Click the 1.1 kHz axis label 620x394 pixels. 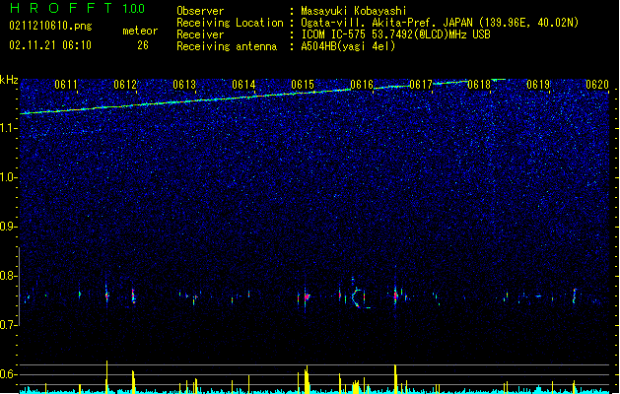(9, 128)
